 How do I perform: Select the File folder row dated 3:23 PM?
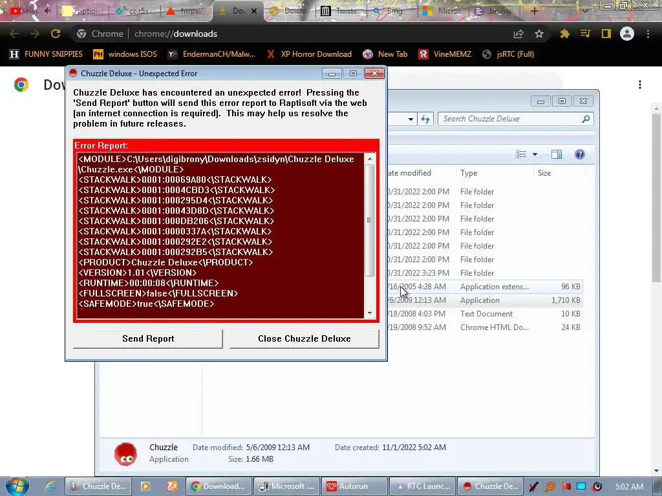tap(485, 273)
